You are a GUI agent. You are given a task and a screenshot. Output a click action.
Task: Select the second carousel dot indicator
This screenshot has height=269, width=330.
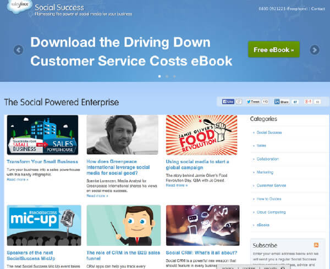click(167, 76)
